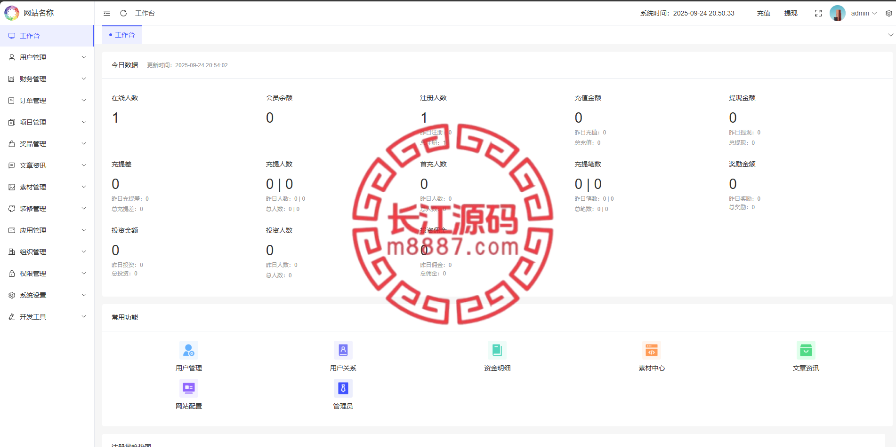
Task: Click the 素材中心 shortcut label
Action: point(652,368)
